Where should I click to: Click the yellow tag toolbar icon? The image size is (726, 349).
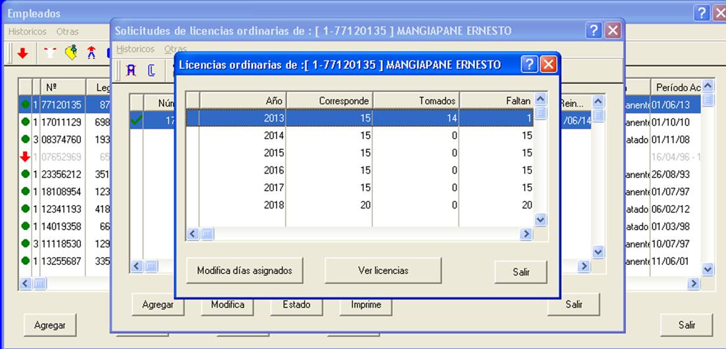pos(71,53)
